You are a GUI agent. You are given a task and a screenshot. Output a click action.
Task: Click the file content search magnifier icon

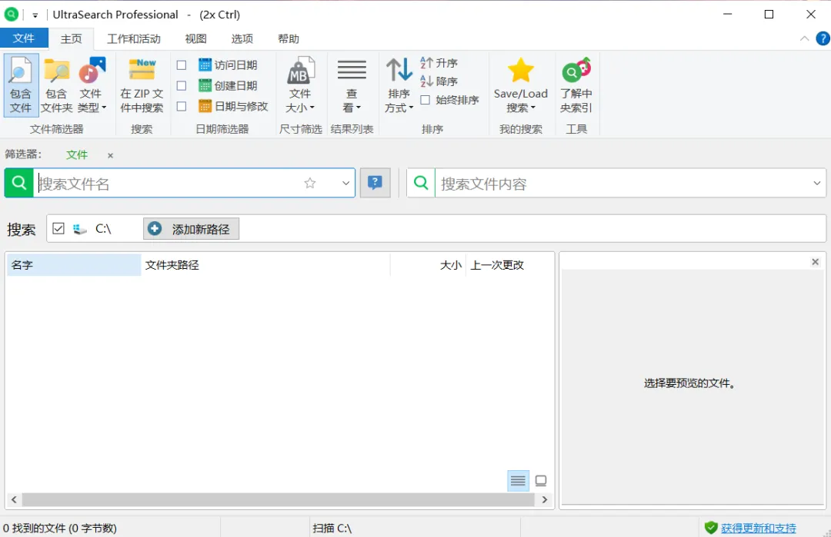[421, 183]
